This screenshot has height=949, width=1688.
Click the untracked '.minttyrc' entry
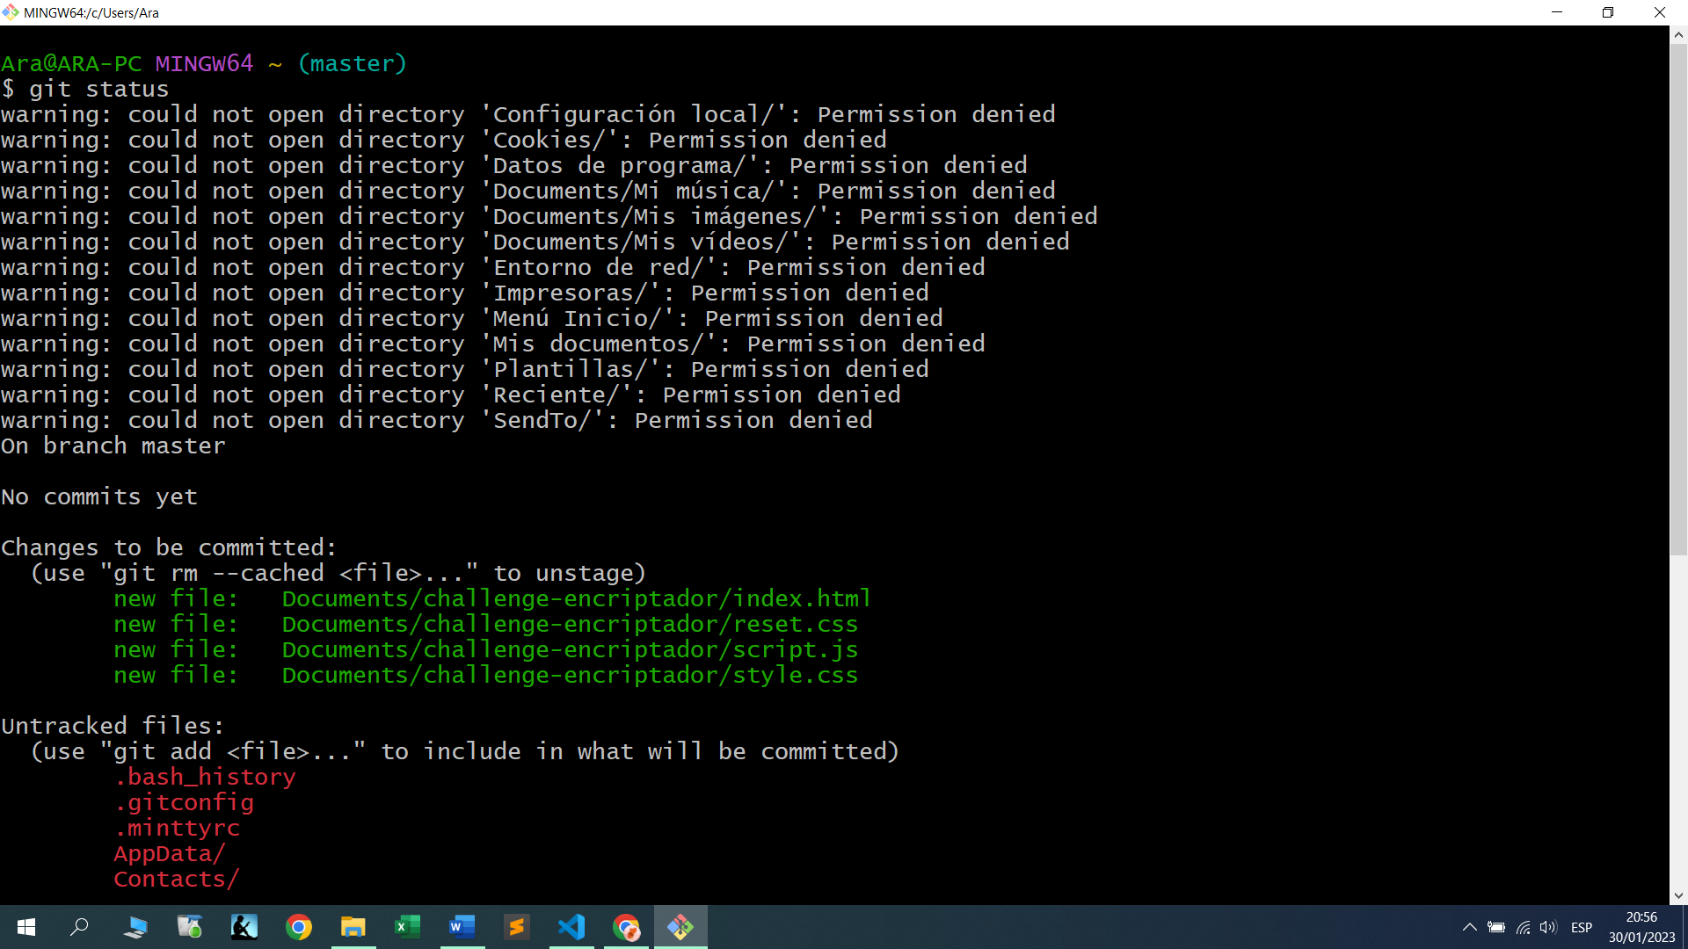(x=177, y=828)
